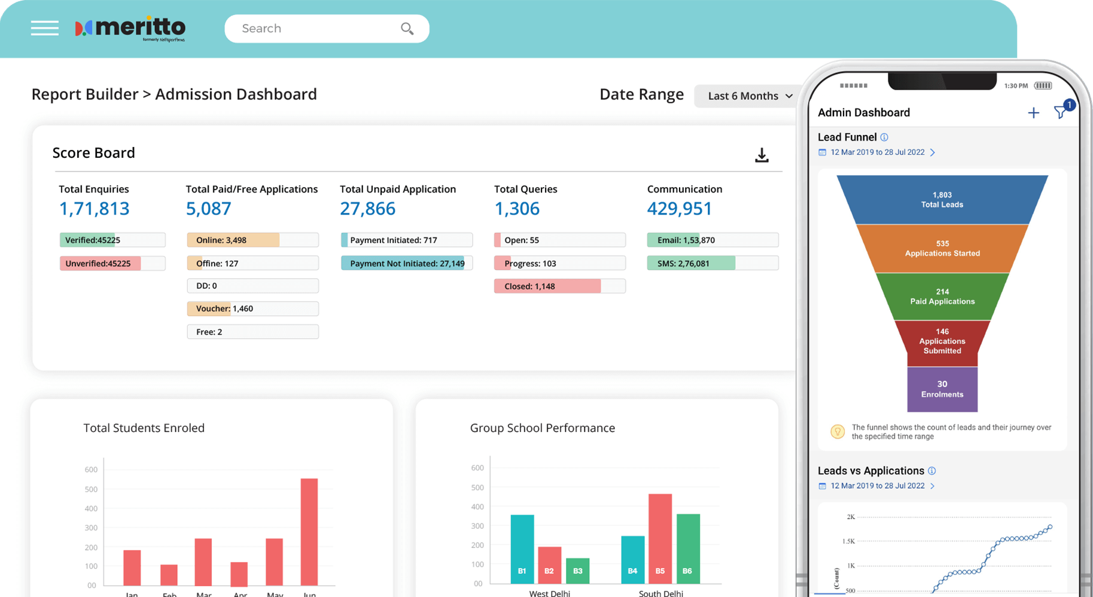Select the 30 Enrolments funnel segment
Screen dimensions: 1093x597
coord(942,389)
